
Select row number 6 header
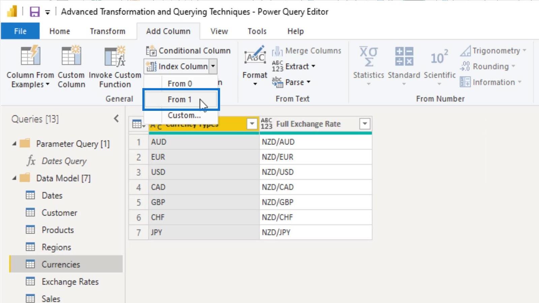[138, 217]
